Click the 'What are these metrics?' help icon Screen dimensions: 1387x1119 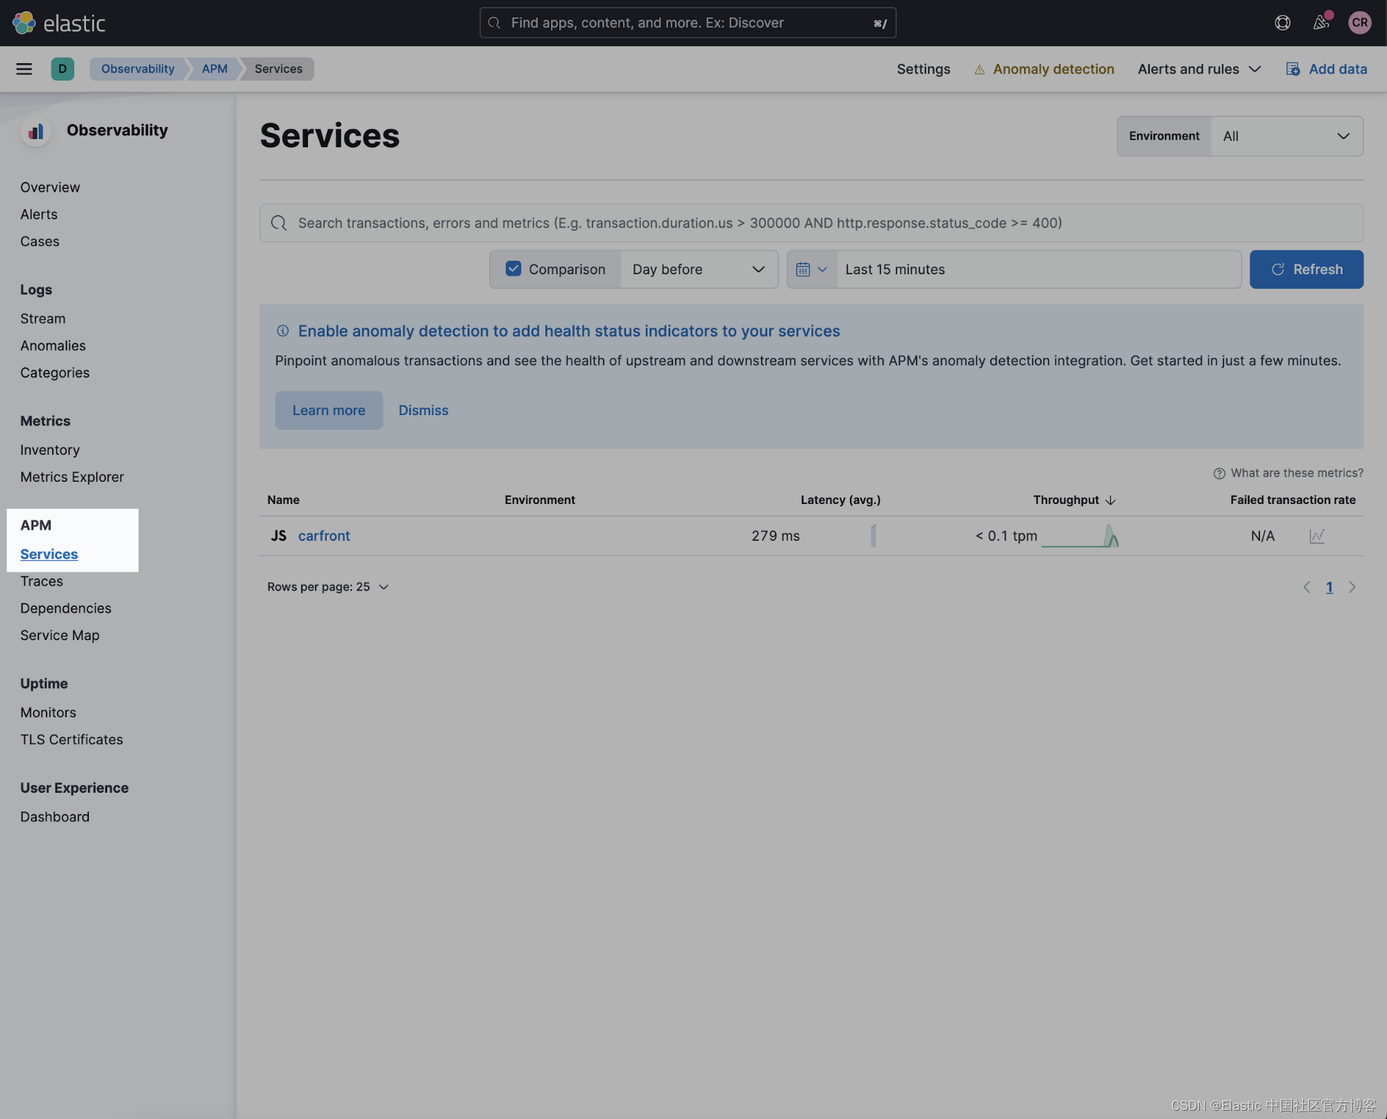[1219, 473]
